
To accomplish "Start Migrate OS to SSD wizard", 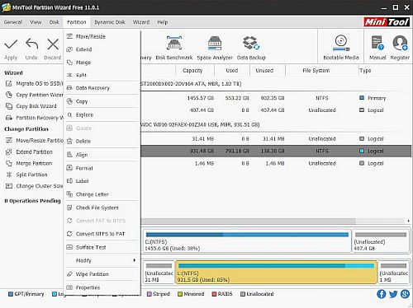I will (34, 83).
